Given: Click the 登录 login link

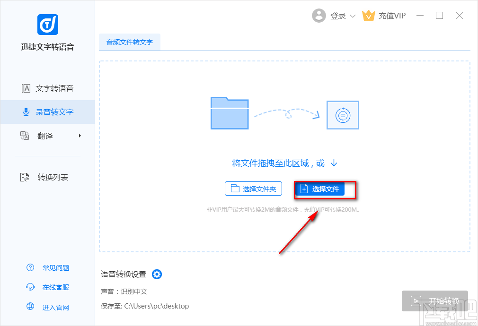Looking at the screenshot, I should (x=337, y=16).
